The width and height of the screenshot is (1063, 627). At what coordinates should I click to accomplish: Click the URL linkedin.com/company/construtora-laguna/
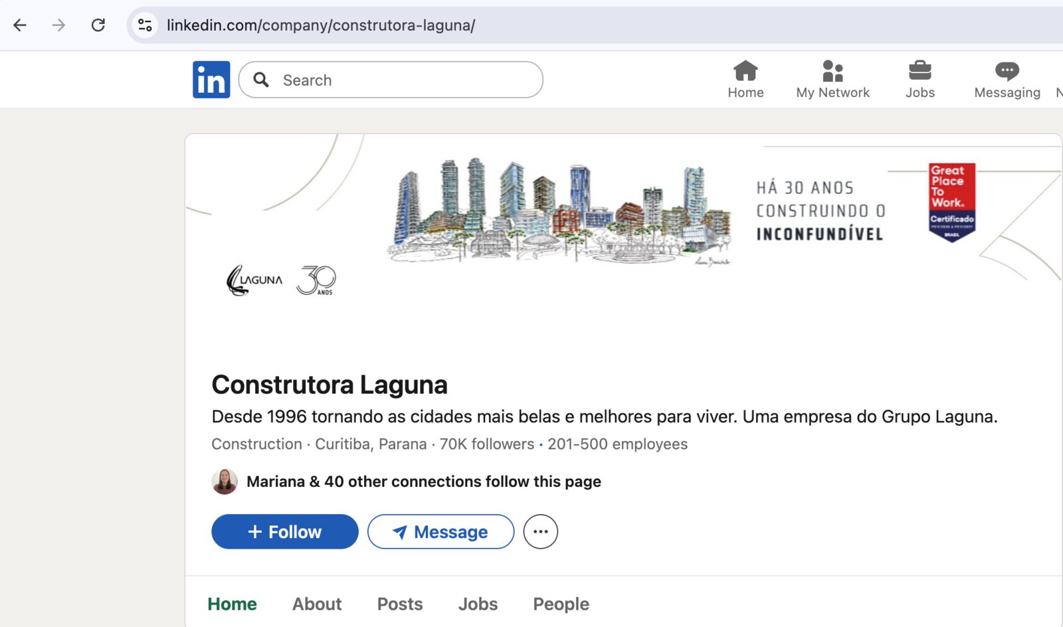click(321, 25)
